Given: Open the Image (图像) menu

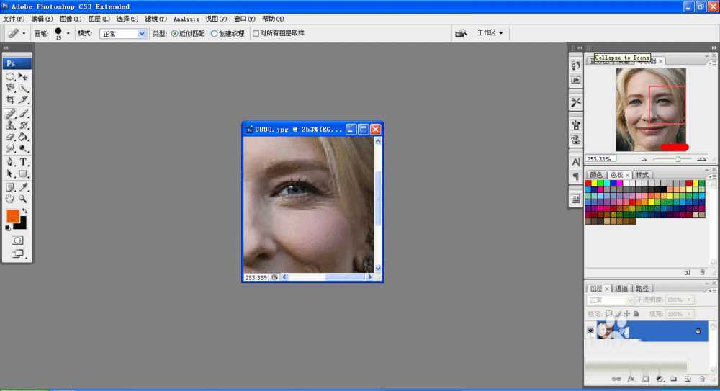Looking at the screenshot, I should 71,19.
